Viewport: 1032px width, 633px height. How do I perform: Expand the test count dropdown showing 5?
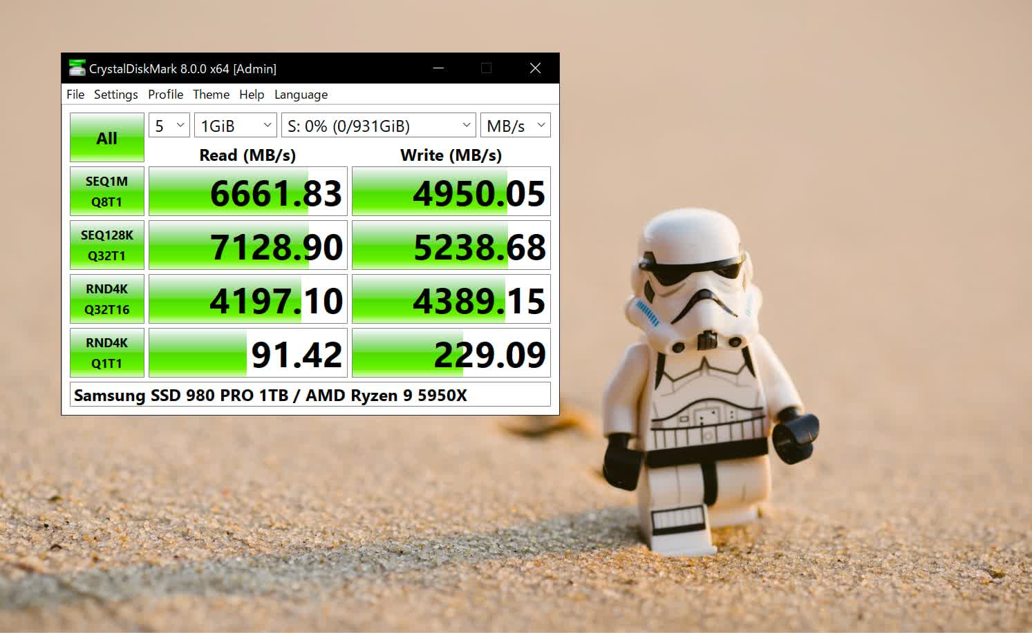pyautogui.click(x=169, y=126)
